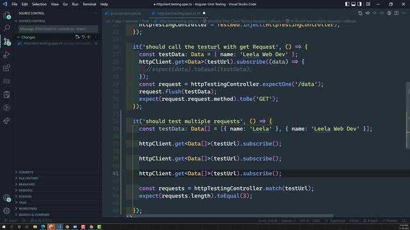This screenshot has height=230, width=410.
Task: Click the main branch indicator in status bar
Action: pos(10,220)
